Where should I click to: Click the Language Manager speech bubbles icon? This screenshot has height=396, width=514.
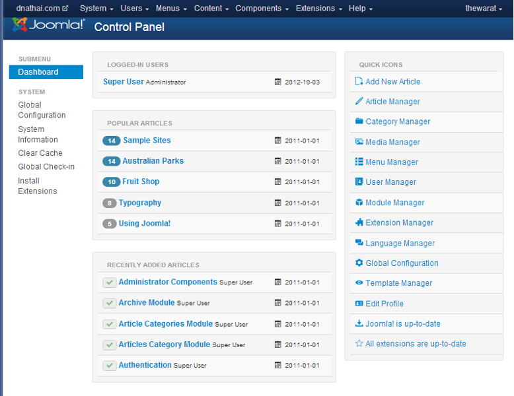pyautogui.click(x=359, y=243)
